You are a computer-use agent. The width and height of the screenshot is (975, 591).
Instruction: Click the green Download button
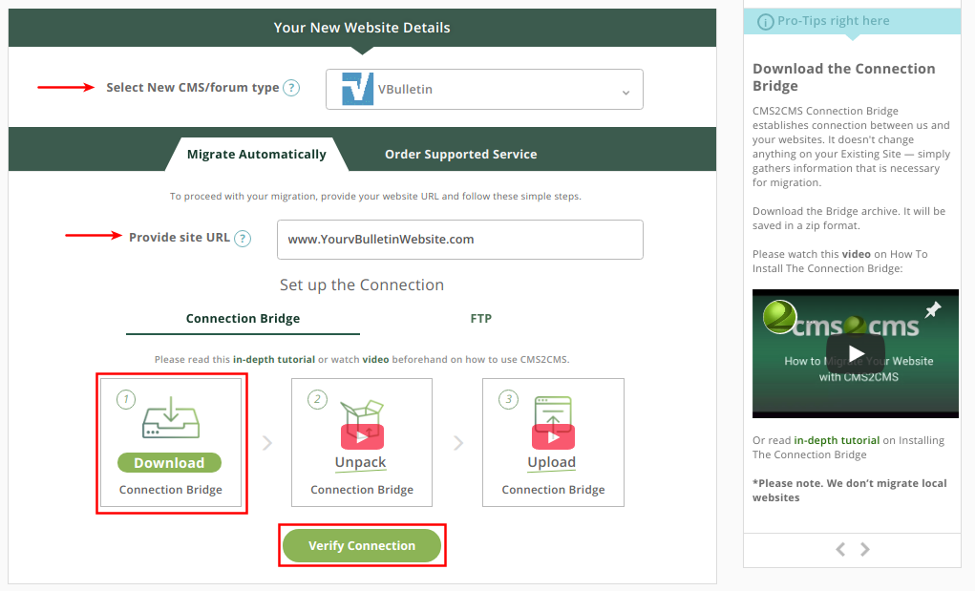169,462
